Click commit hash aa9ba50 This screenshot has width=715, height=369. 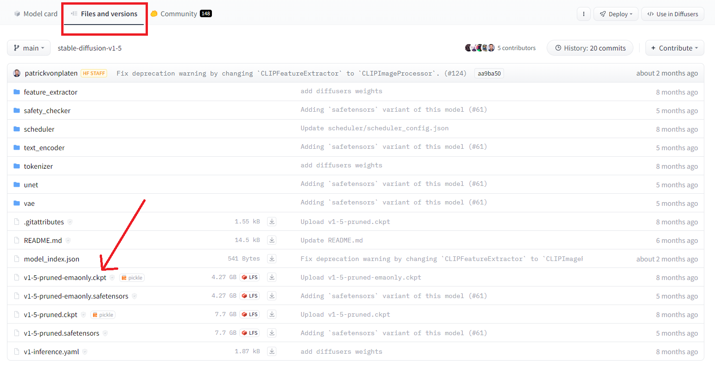tap(489, 73)
